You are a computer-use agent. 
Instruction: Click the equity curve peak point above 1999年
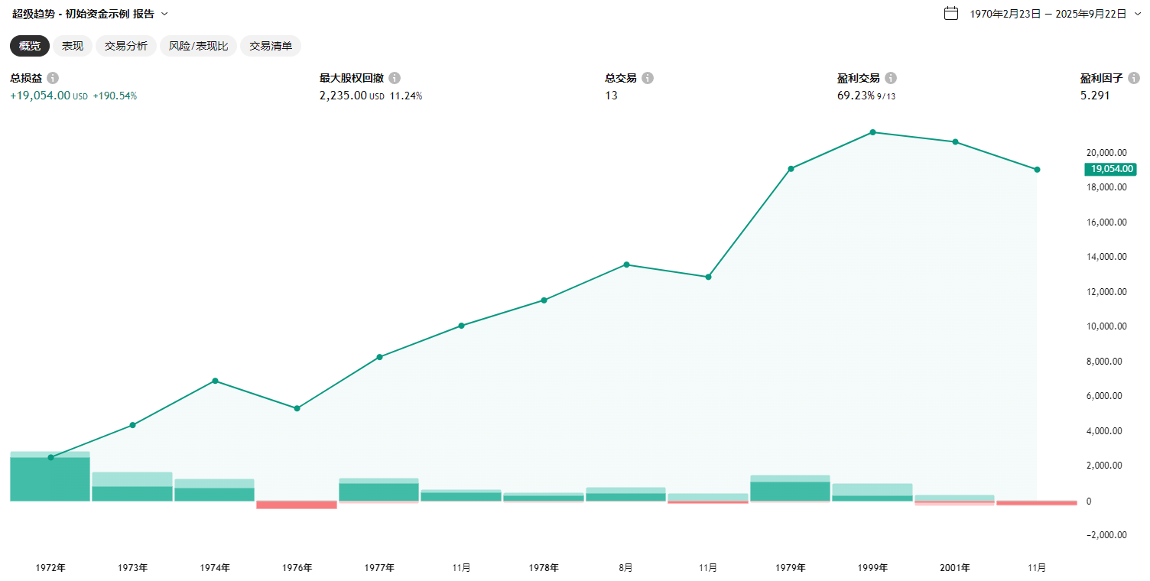point(872,132)
